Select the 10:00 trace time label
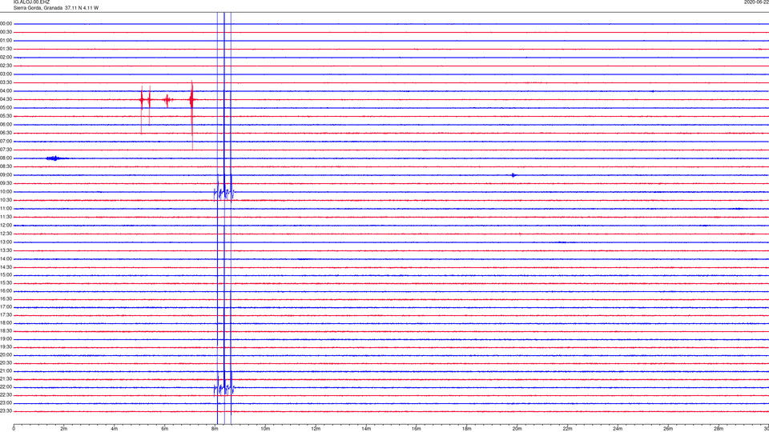769x432 pixels. 6,192
